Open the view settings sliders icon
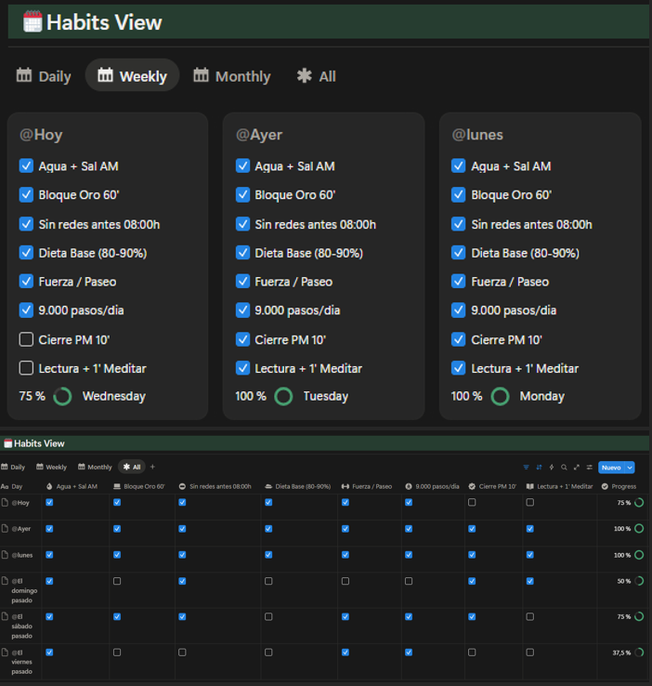Viewport: 652px width, 686px height. click(x=590, y=468)
